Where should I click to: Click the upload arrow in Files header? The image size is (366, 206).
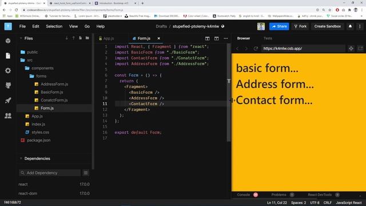74,38
